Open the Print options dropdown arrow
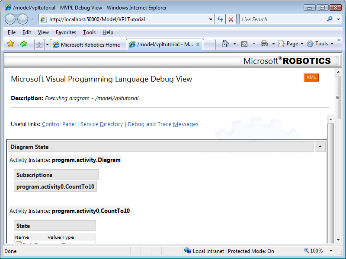Screen dimensions: 346x259 [x=273, y=44]
